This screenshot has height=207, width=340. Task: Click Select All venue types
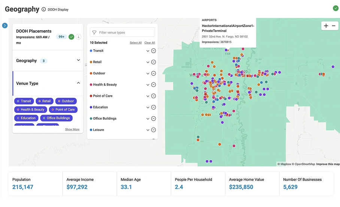tap(136, 43)
